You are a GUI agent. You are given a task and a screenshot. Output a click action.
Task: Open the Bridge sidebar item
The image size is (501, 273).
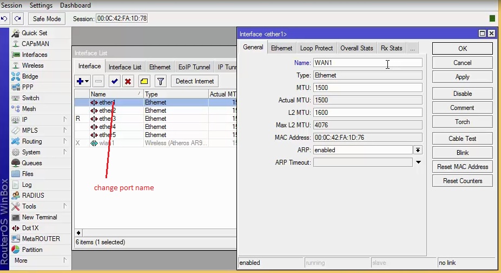[x=30, y=76]
